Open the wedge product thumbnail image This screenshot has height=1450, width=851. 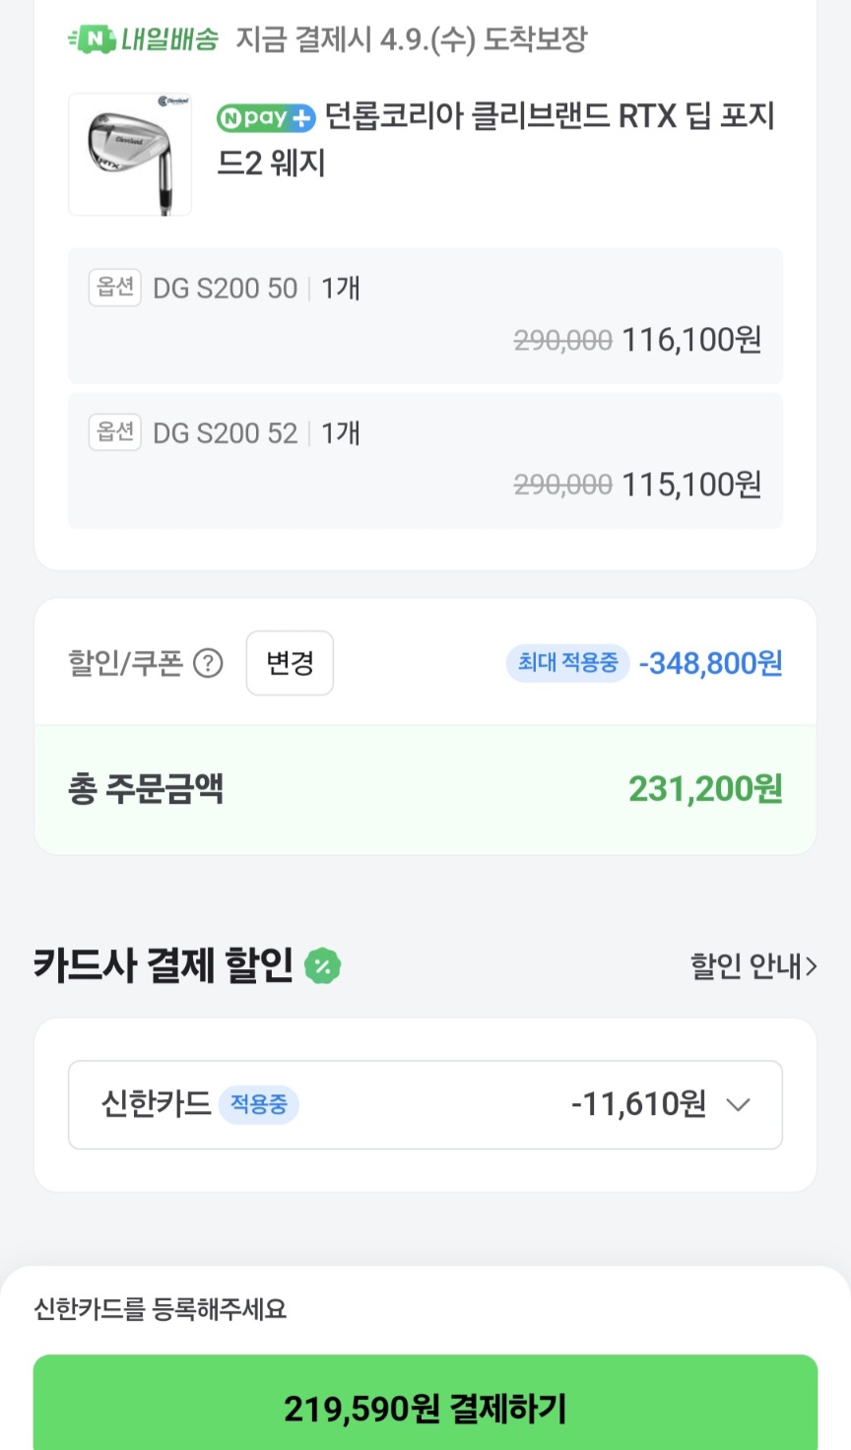pos(129,155)
